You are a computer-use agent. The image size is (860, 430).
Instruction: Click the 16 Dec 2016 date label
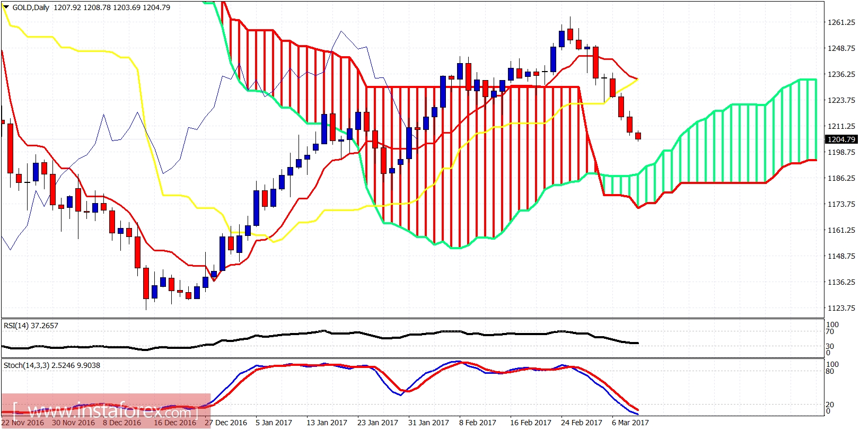click(x=175, y=423)
